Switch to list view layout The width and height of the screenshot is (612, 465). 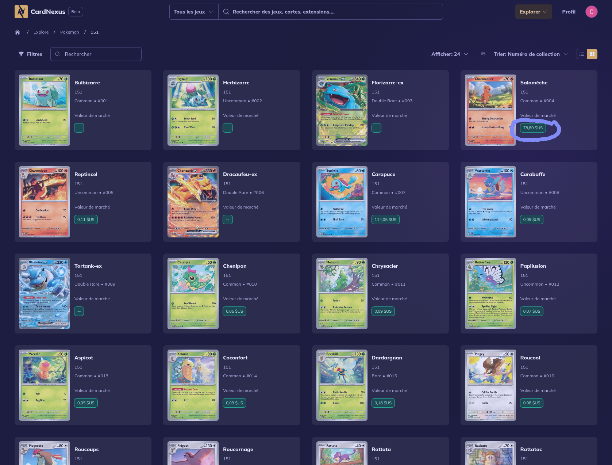click(582, 54)
